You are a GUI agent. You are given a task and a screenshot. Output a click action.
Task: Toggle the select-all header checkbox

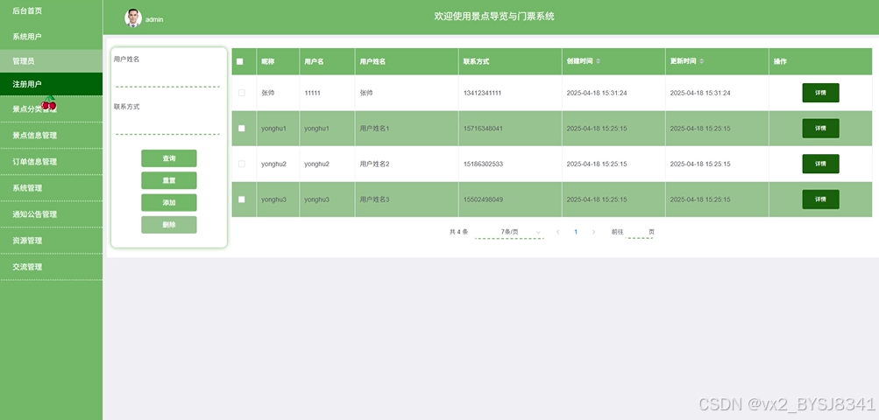(x=240, y=61)
